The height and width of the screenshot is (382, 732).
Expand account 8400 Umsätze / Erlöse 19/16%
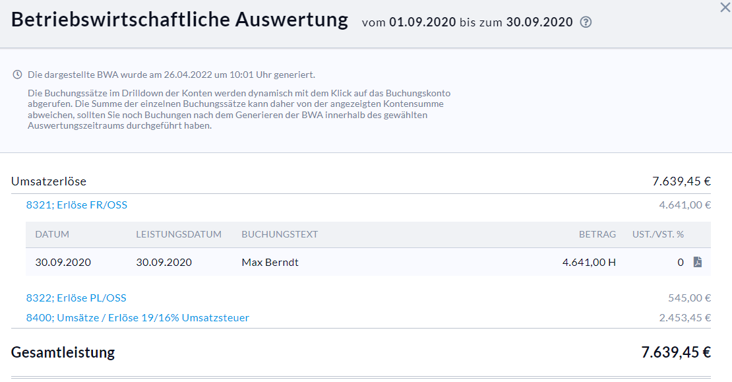click(137, 318)
